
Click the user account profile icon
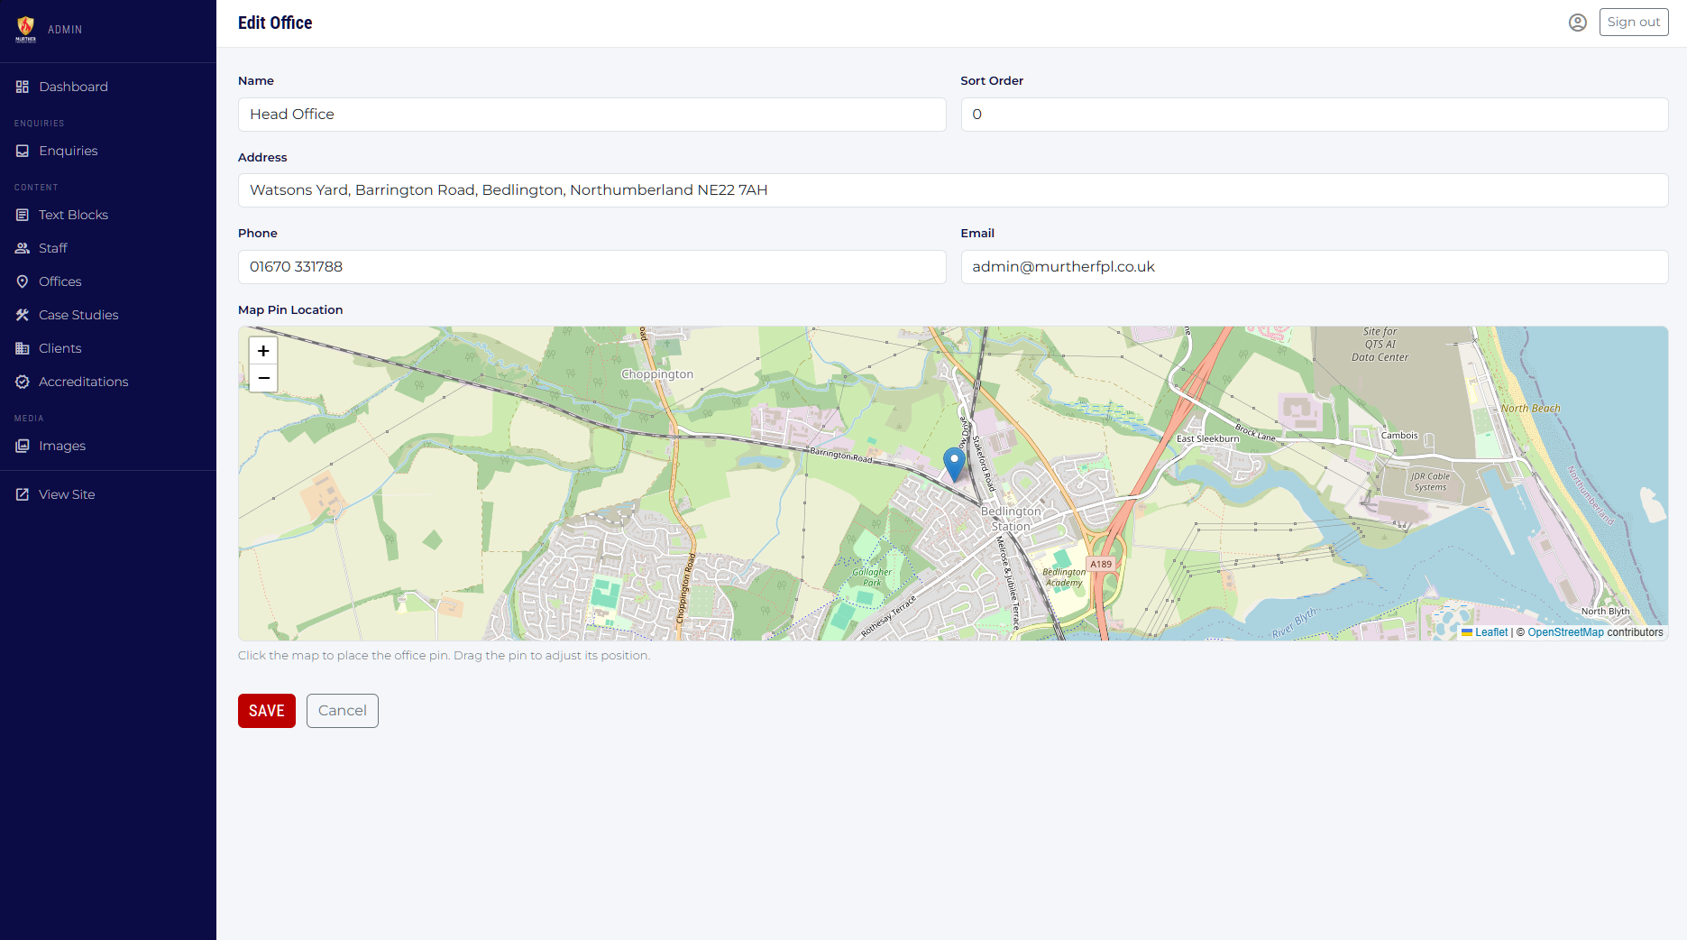point(1577,23)
